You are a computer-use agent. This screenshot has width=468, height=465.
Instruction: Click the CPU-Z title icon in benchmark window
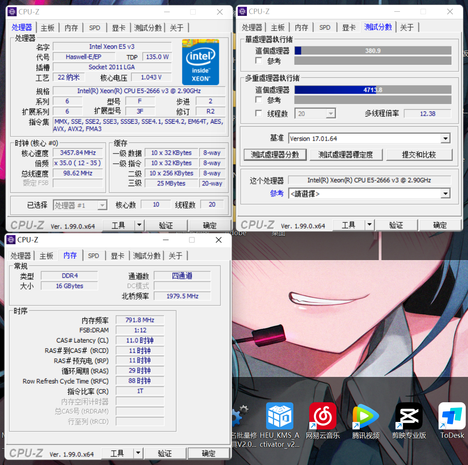[242, 11]
